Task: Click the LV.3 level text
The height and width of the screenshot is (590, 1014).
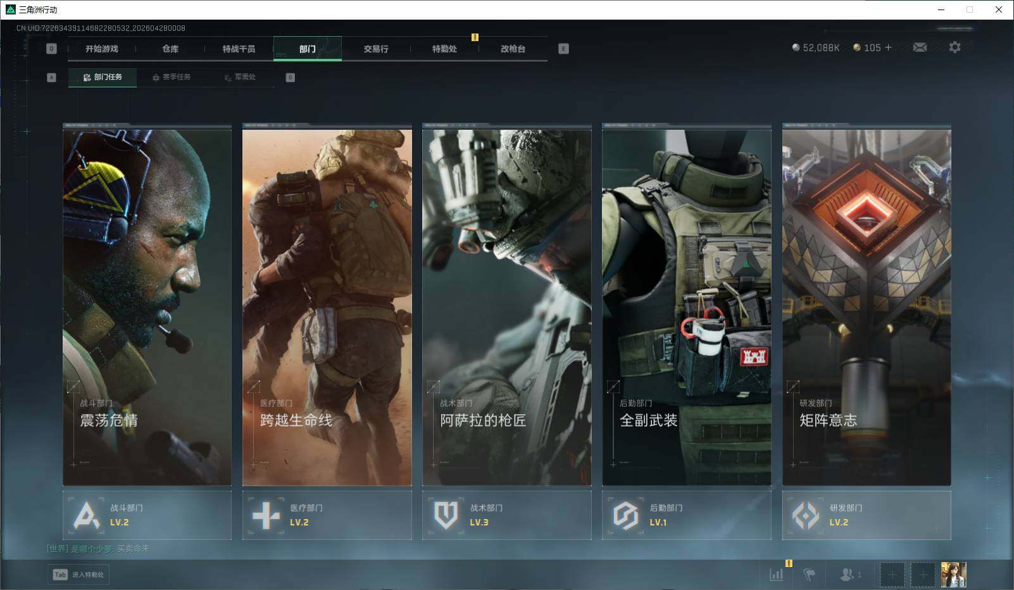Action: [x=479, y=523]
